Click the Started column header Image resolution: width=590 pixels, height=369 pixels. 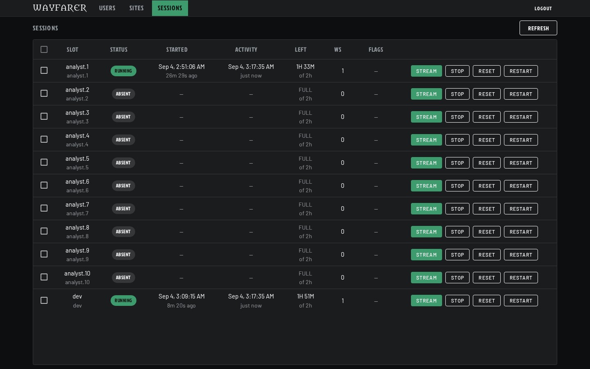(x=177, y=50)
